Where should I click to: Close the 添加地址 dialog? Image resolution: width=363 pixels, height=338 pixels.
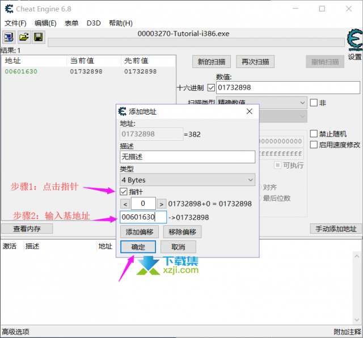point(250,111)
